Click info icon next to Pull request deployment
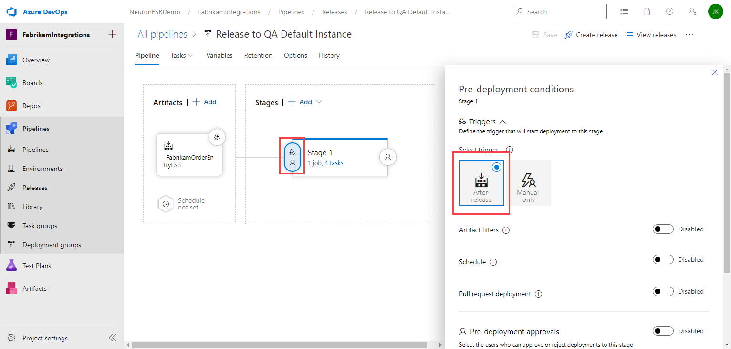731x349 pixels. 539,294
